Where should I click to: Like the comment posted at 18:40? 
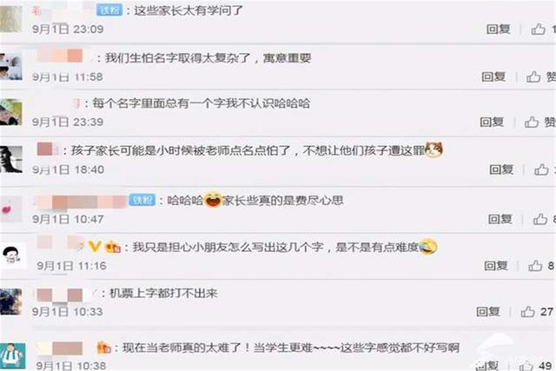pyautogui.click(x=541, y=169)
